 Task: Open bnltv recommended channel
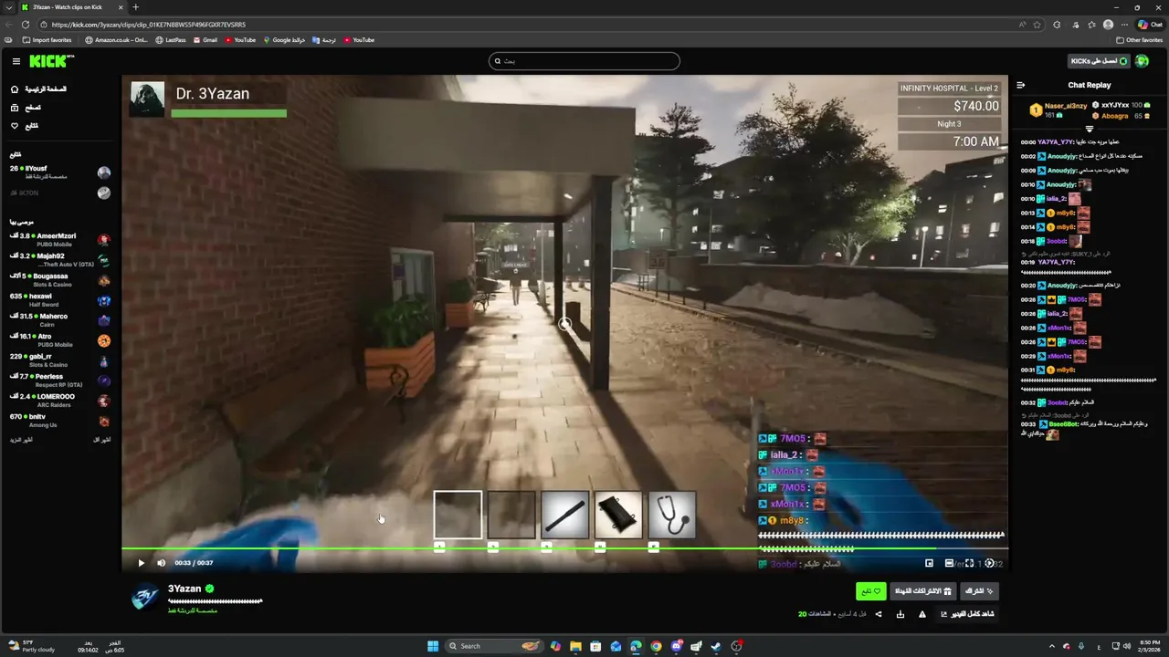pos(59,420)
